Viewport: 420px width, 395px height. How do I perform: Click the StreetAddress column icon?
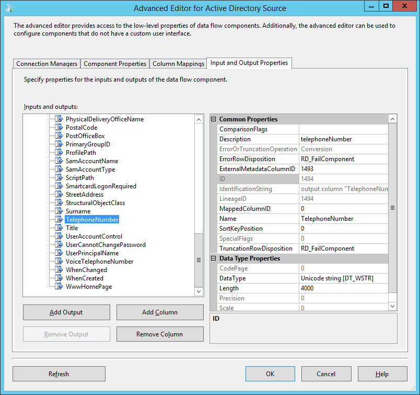[59, 194]
